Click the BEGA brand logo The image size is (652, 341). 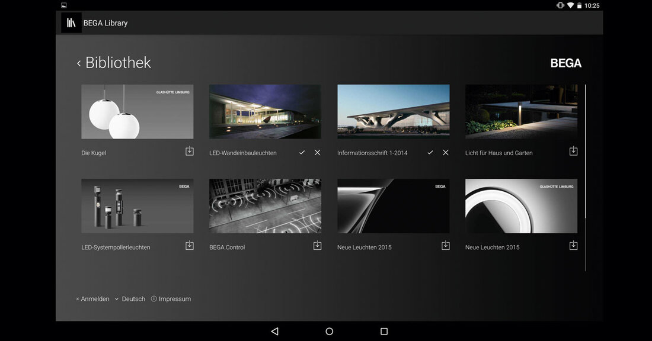566,63
